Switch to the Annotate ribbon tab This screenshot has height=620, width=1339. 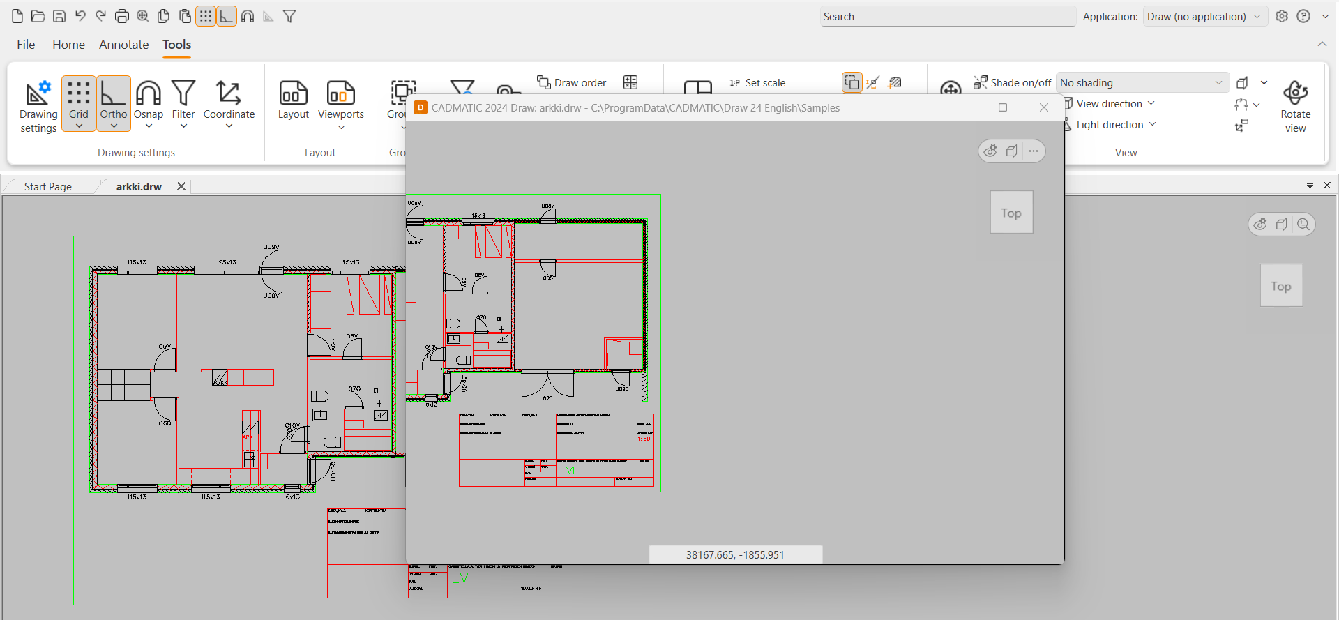click(123, 45)
